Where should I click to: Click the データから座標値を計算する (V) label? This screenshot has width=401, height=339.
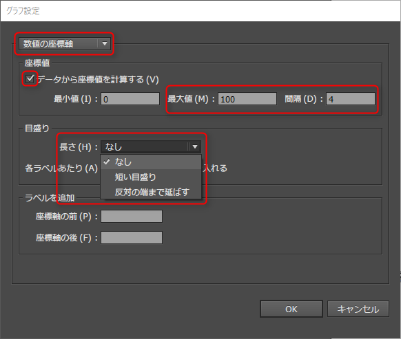[x=99, y=80]
